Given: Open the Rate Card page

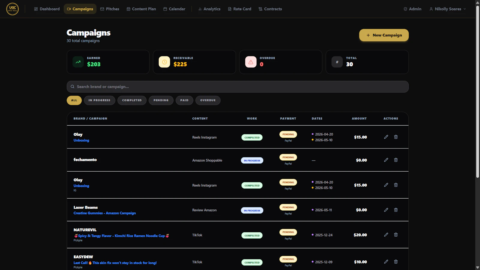Looking at the screenshot, I should tap(239, 9).
